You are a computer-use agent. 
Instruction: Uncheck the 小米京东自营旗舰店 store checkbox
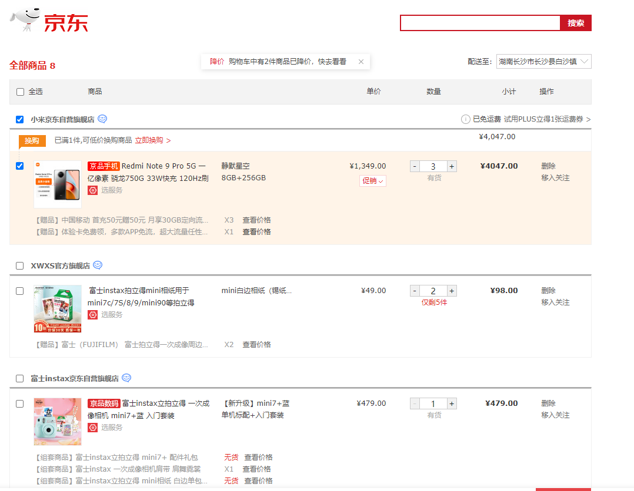[x=20, y=120]
